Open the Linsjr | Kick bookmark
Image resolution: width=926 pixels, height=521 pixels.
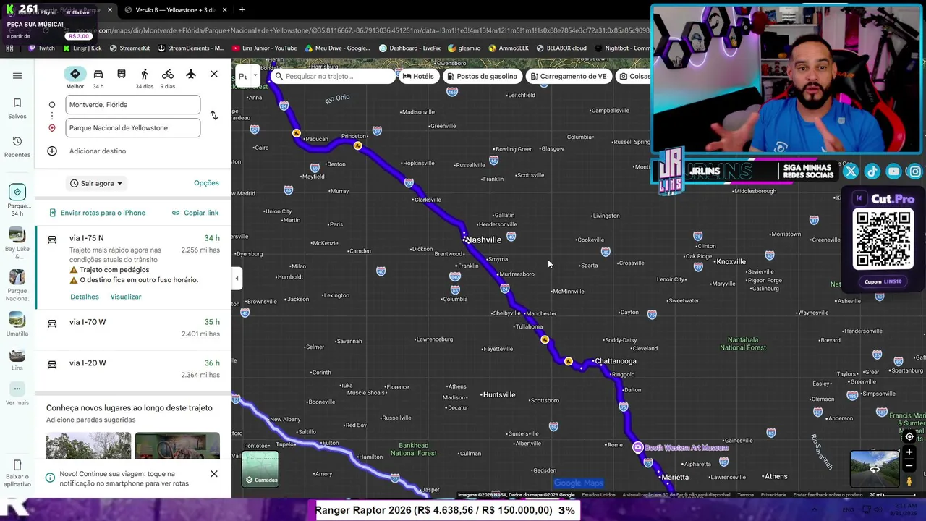tap(82, 48)
